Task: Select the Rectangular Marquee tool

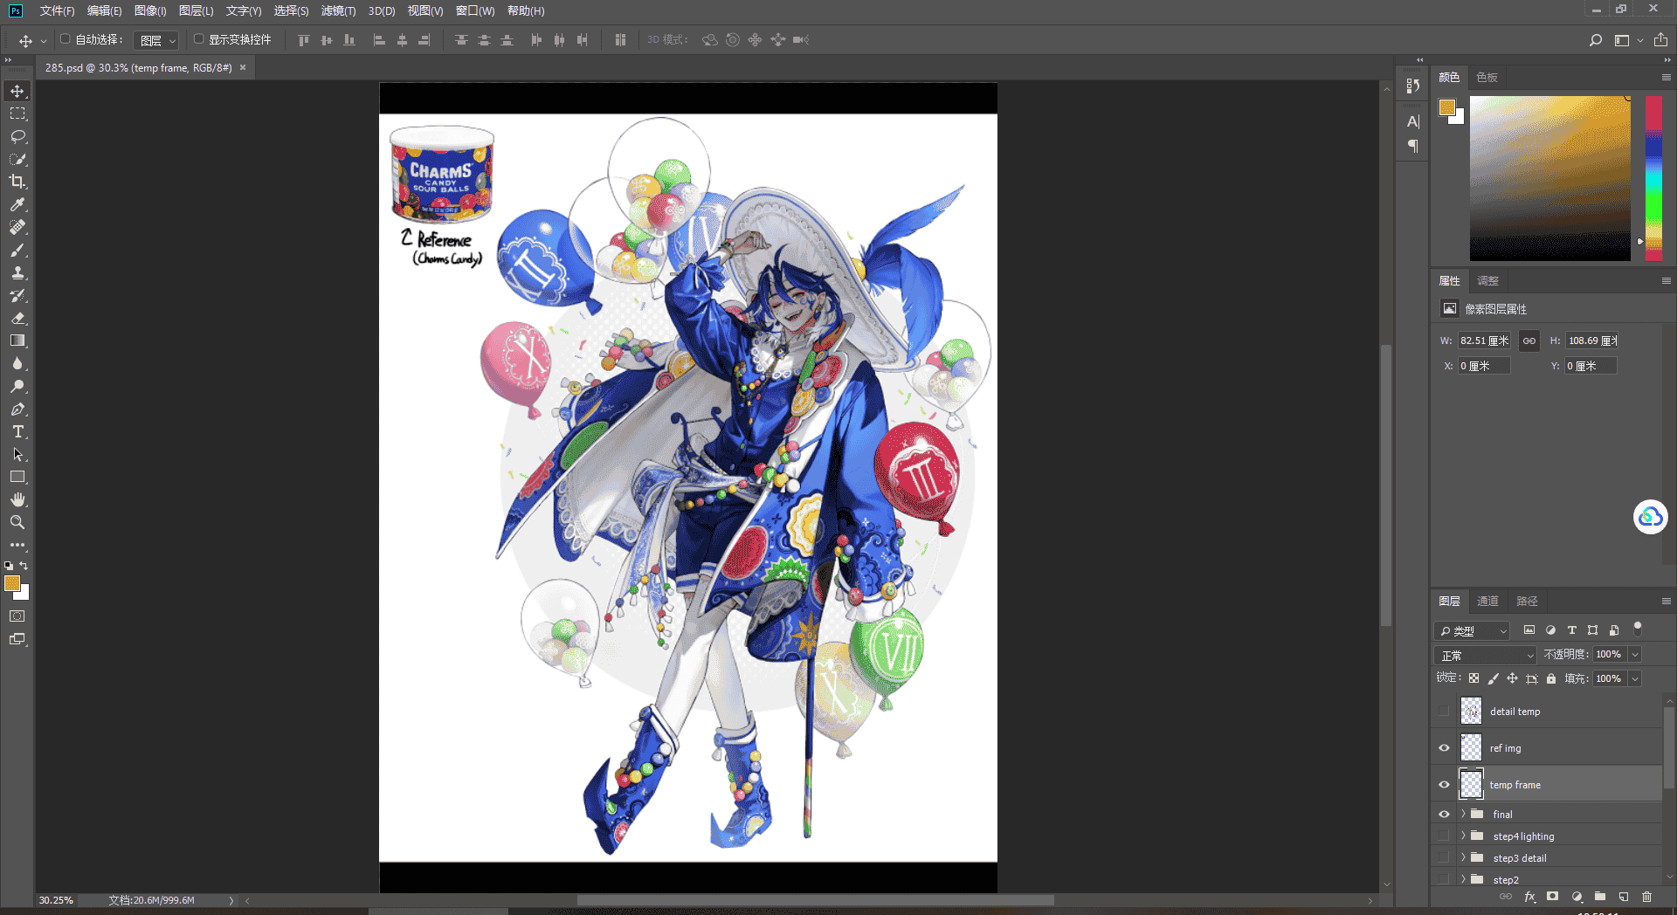Action: point(17,114)
